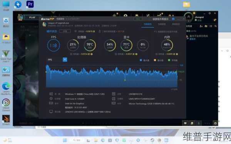This screenshot has height=144, width=231.
Task: Click the "League of Legends.exe" title text
Action: (59, 23)
